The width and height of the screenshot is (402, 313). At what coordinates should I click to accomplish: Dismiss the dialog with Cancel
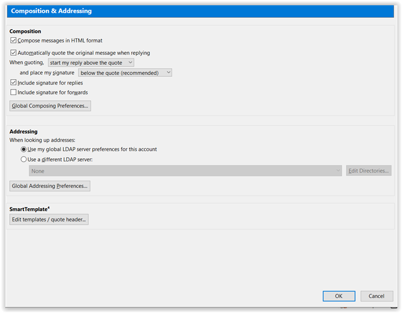[377, 296]
